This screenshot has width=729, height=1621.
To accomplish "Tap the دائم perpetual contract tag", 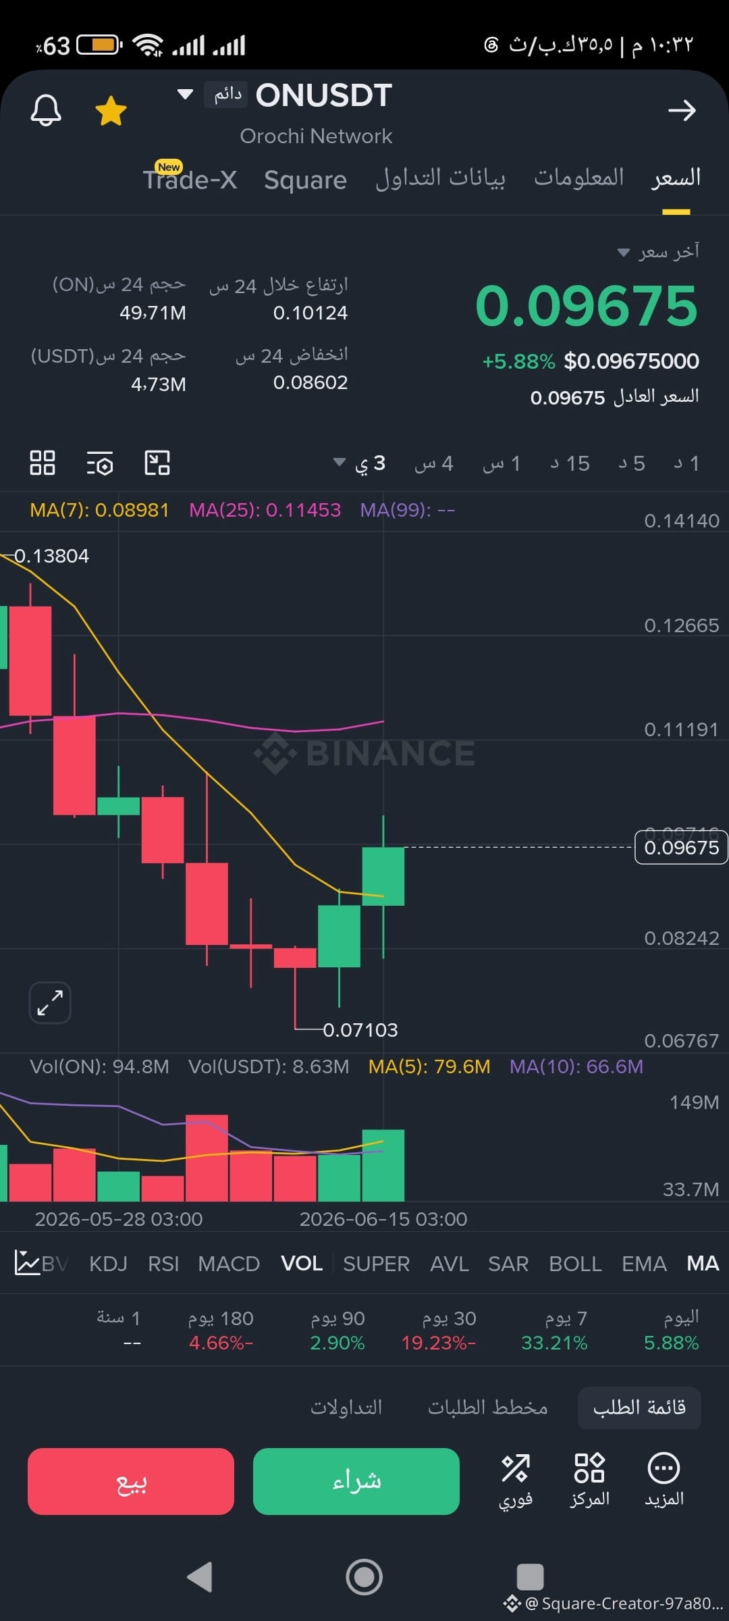I will [227, 95].
